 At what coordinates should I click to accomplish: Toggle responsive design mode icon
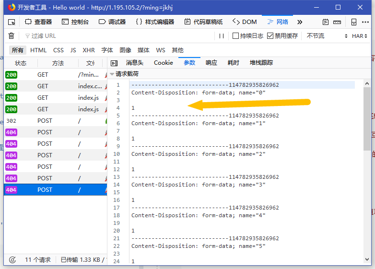pyautogui.click(x=354, y=22)
